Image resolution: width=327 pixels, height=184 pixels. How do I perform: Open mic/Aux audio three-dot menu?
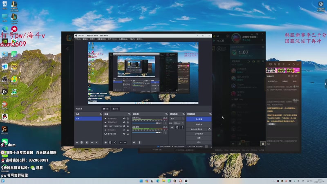click(166, 123)
